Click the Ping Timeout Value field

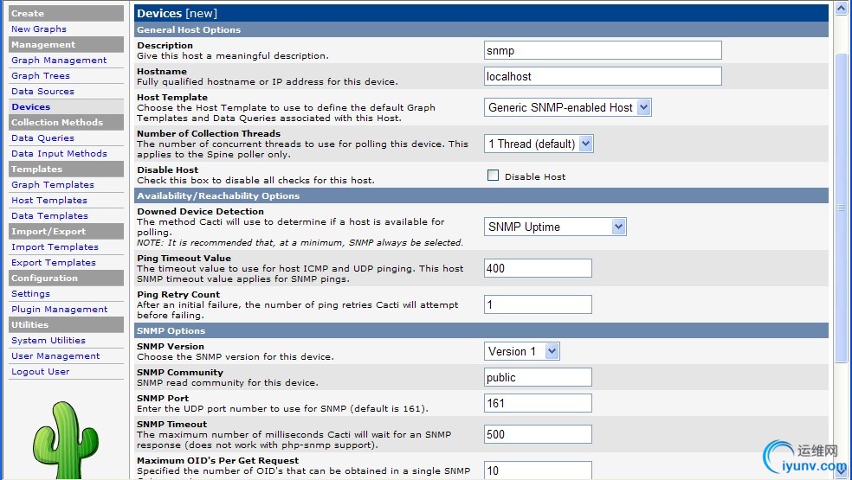(538, 268)
